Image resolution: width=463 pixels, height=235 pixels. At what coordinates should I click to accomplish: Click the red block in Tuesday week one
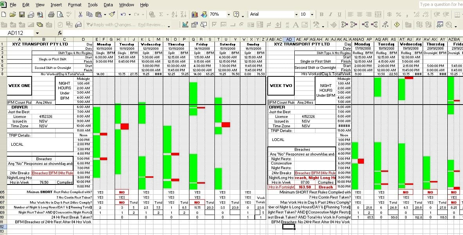[x=124, y=126]
